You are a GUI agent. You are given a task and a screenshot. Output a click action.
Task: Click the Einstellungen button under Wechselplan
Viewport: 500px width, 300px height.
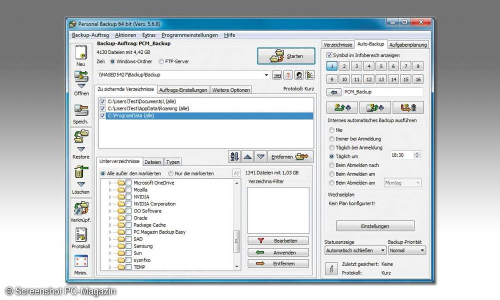point(375,226)
